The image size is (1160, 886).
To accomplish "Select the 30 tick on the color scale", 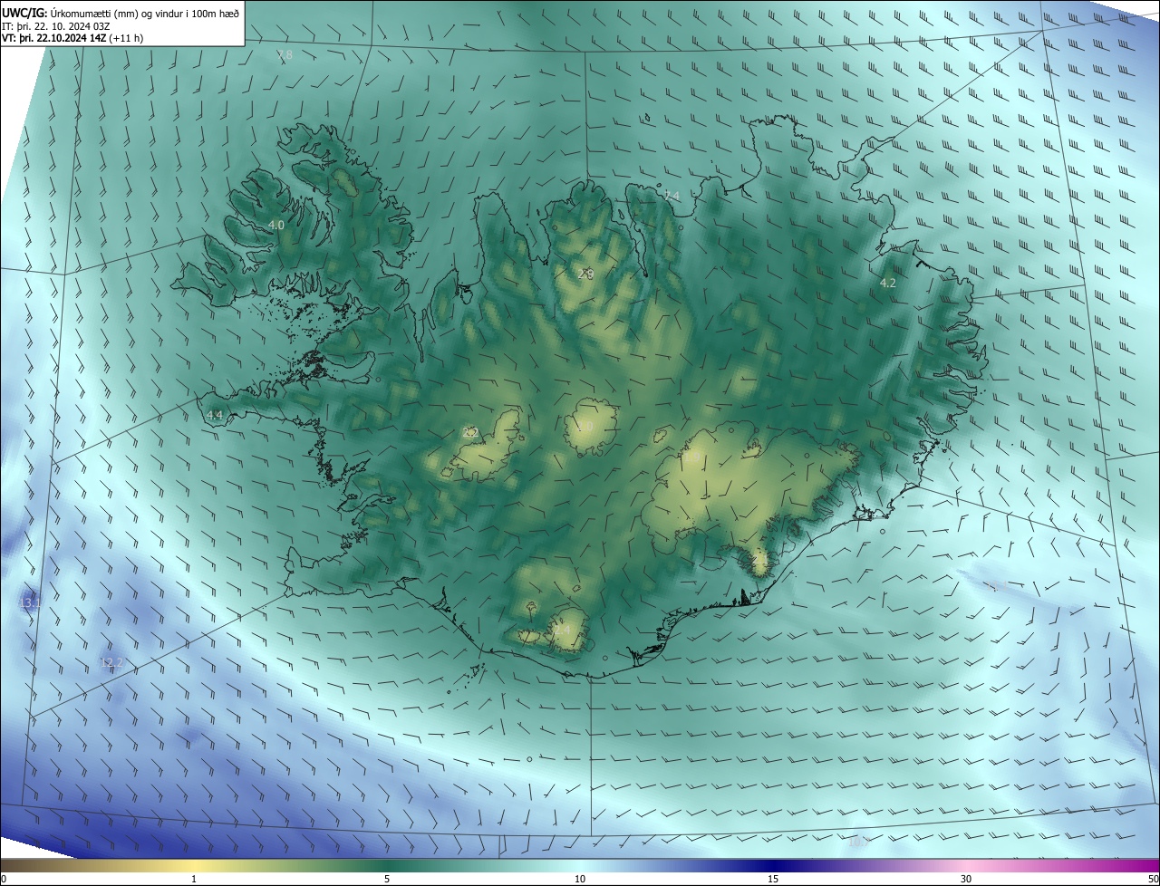I will (966, 879).
